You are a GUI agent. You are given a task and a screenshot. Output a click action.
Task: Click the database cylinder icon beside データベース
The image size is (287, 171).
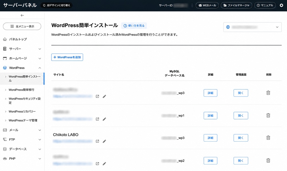5,149
